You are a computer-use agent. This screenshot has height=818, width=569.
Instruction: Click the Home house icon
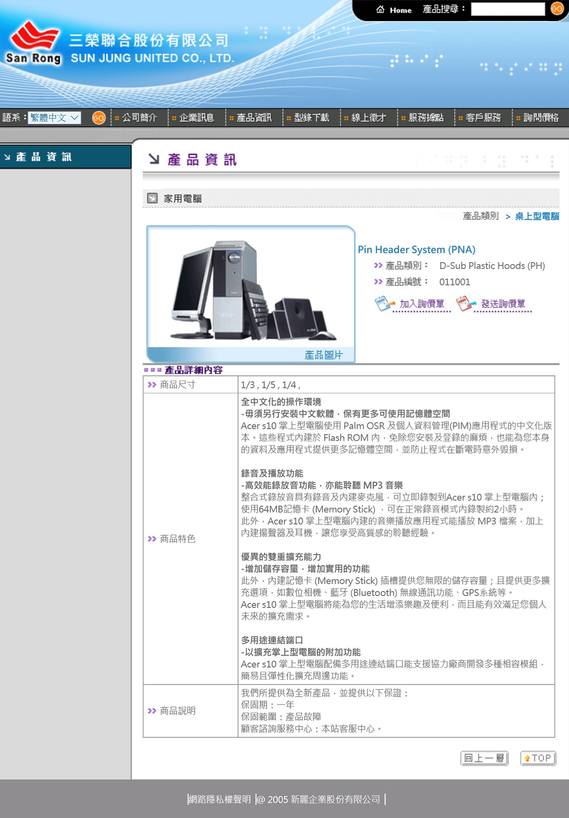[x=380, y=9]
